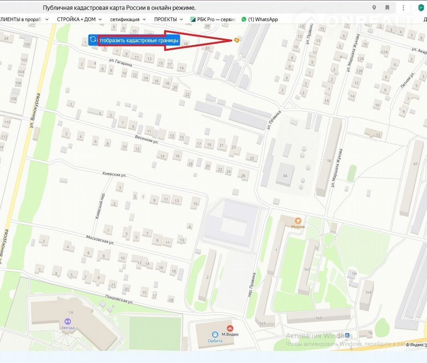The width and height of the screenshot is (427, 363).
Task: Open the green shield protection icon
Action: 421,8
